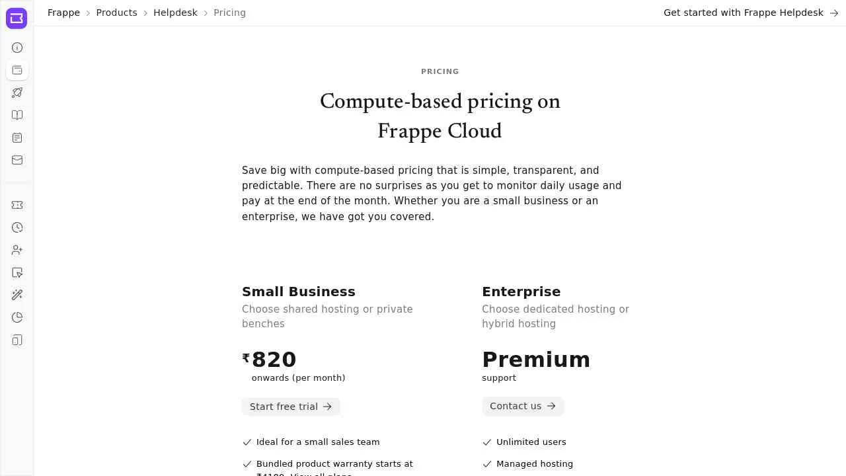Select the ticket icon in the sidebar
846x476 pixels.
coord(17,205)
